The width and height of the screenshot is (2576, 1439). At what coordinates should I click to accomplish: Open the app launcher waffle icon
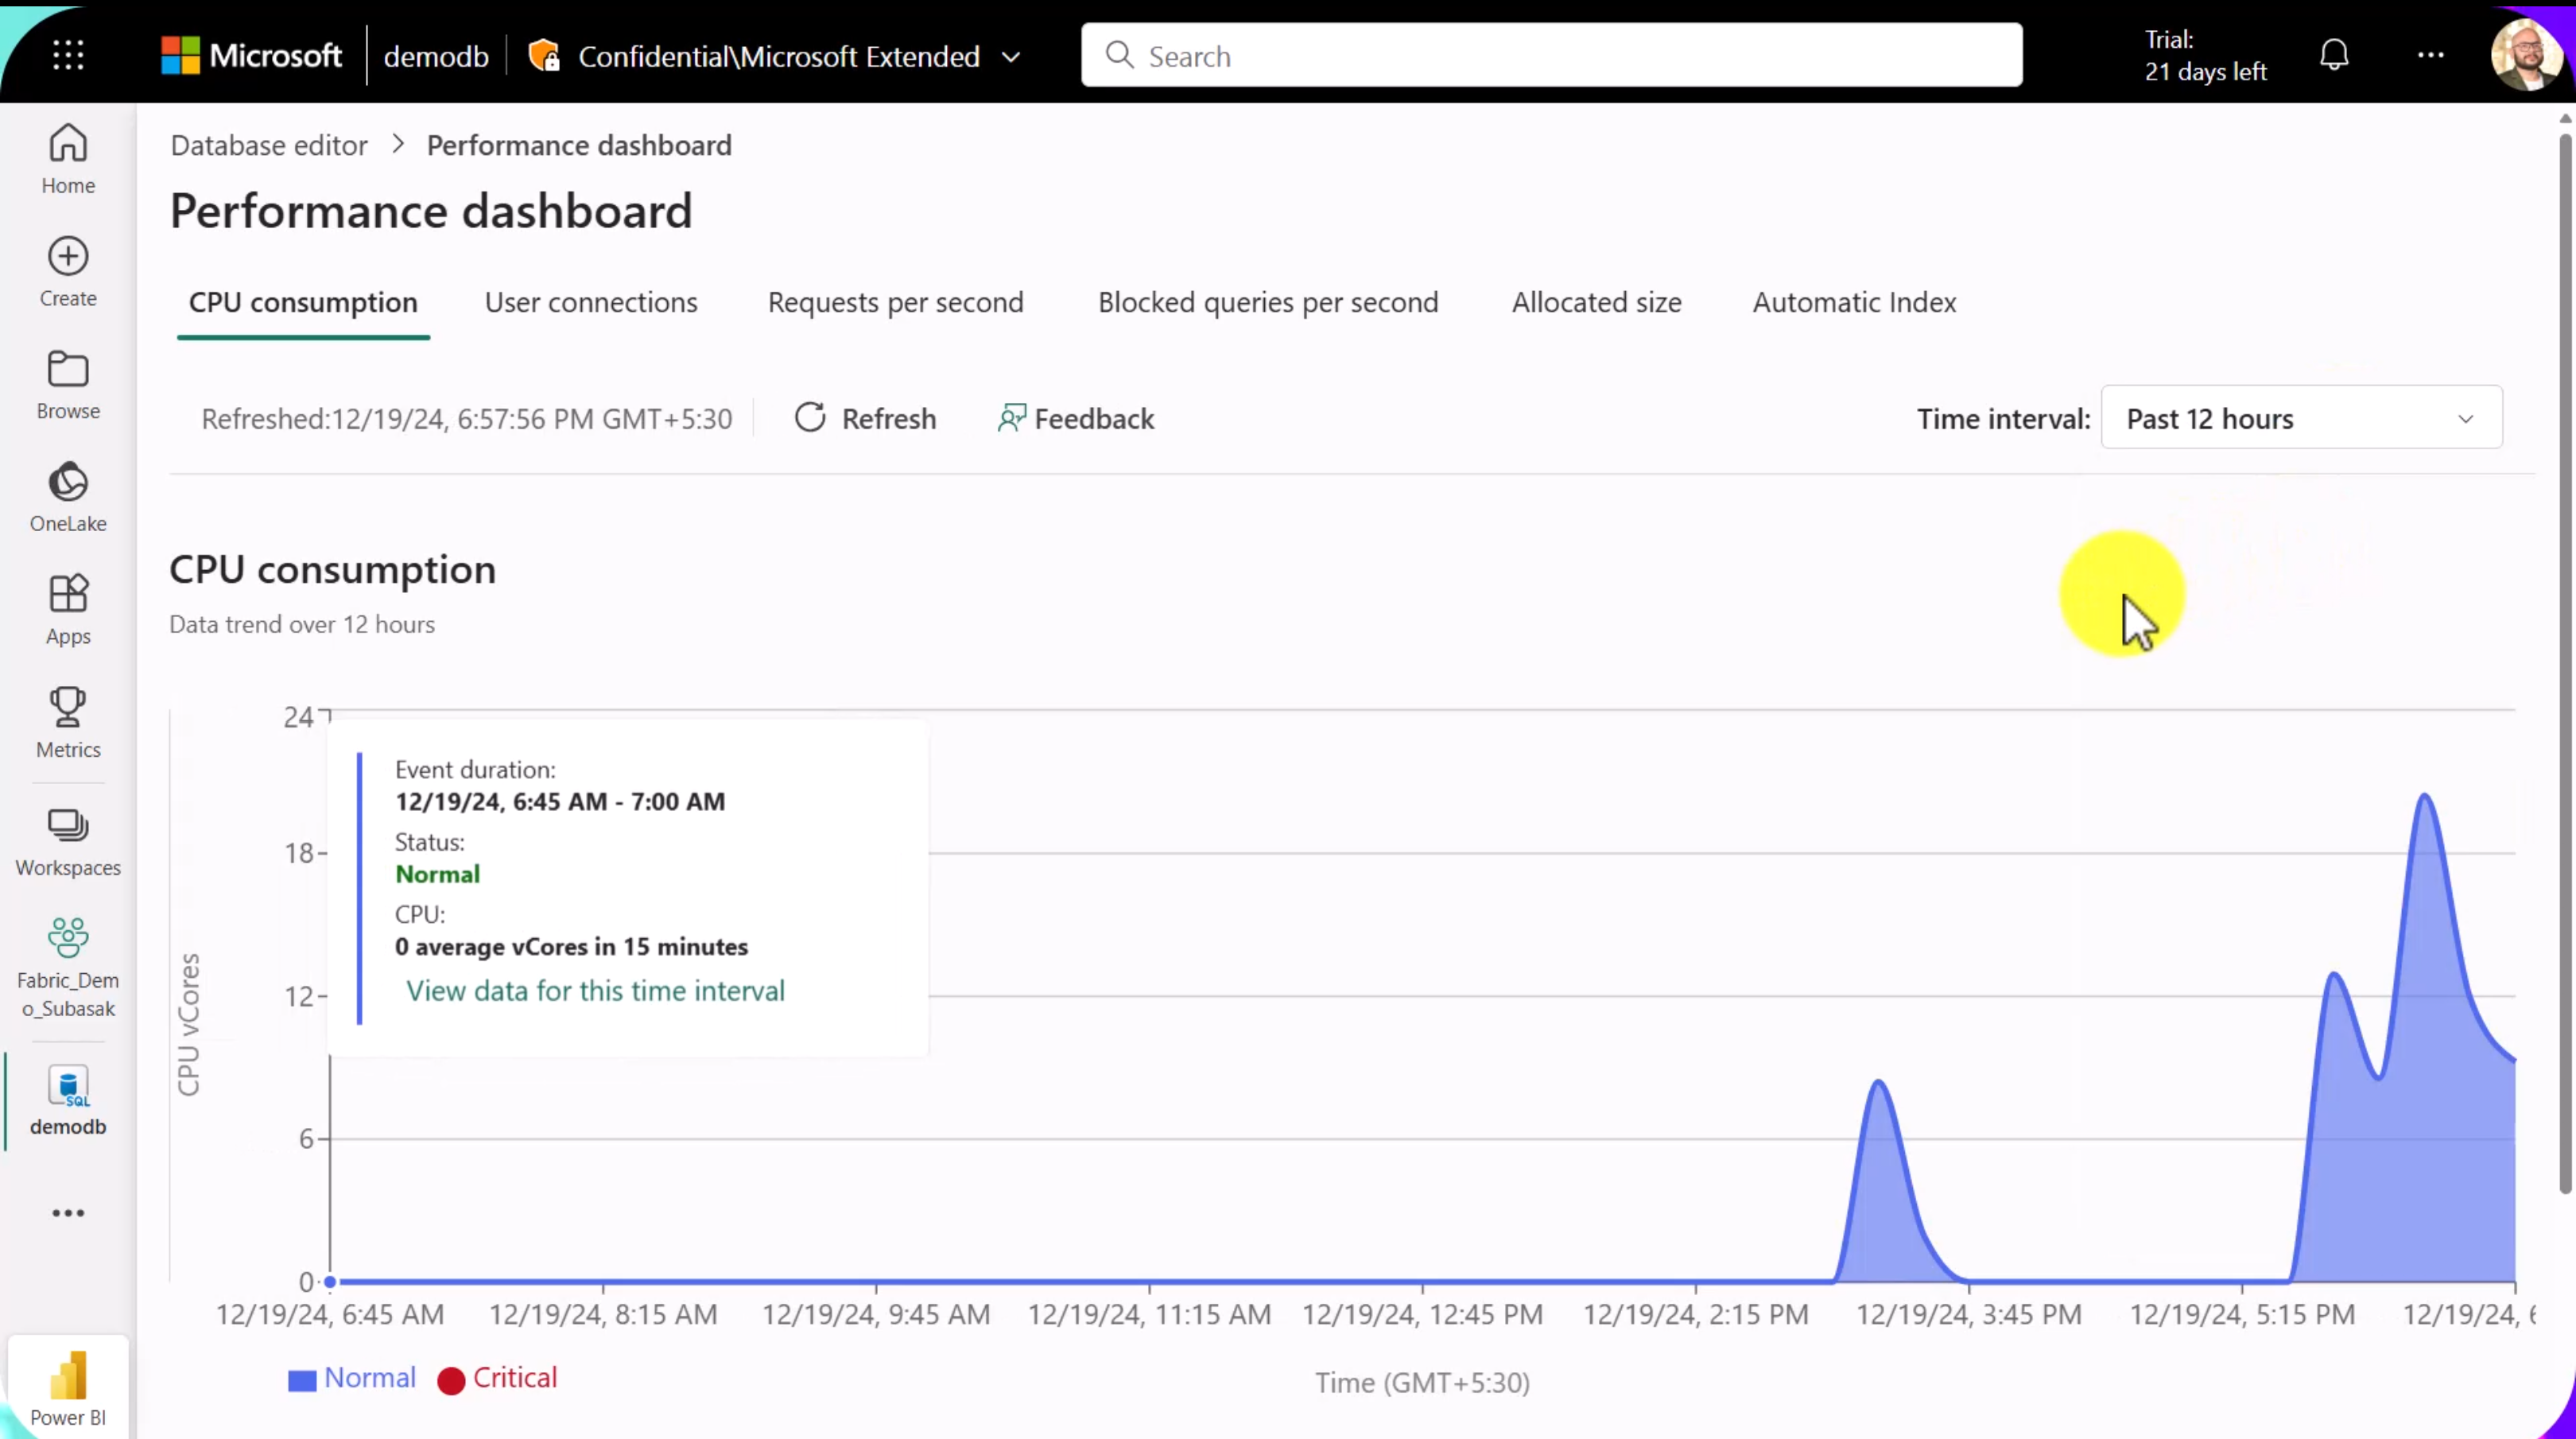pyautogui.click(x=68, y=55)
